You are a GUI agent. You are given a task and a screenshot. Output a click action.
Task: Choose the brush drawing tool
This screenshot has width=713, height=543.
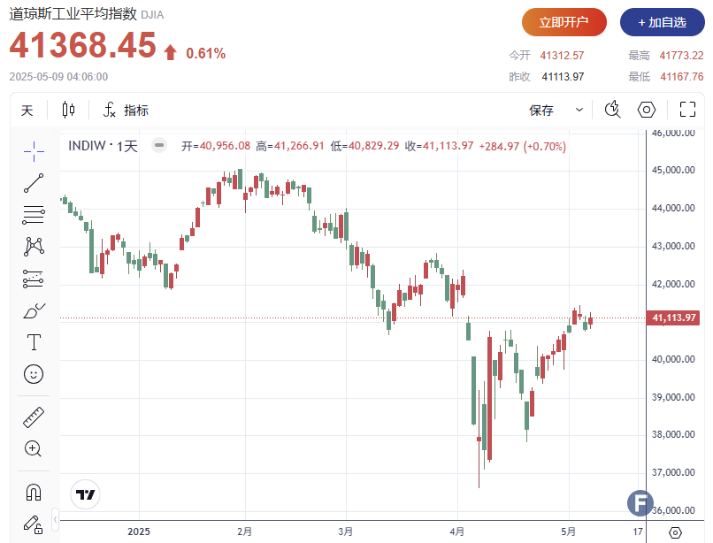(x=34, y=310)
